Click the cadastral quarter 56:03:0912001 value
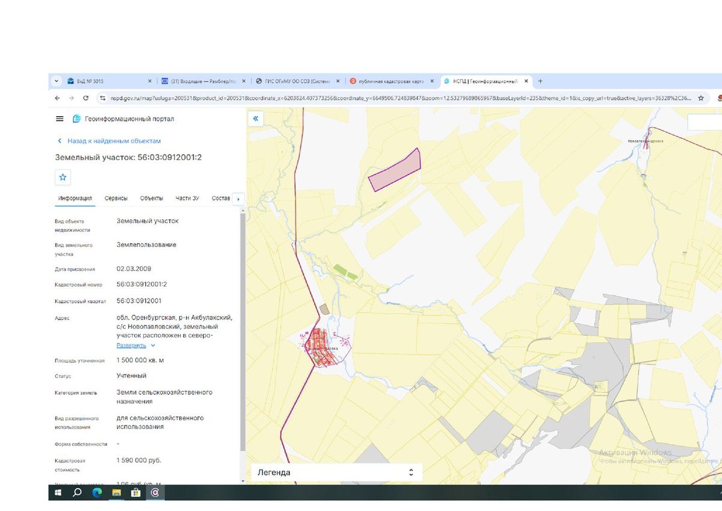The height and width of the screenshot is (511, 722). tap(139, 300)
